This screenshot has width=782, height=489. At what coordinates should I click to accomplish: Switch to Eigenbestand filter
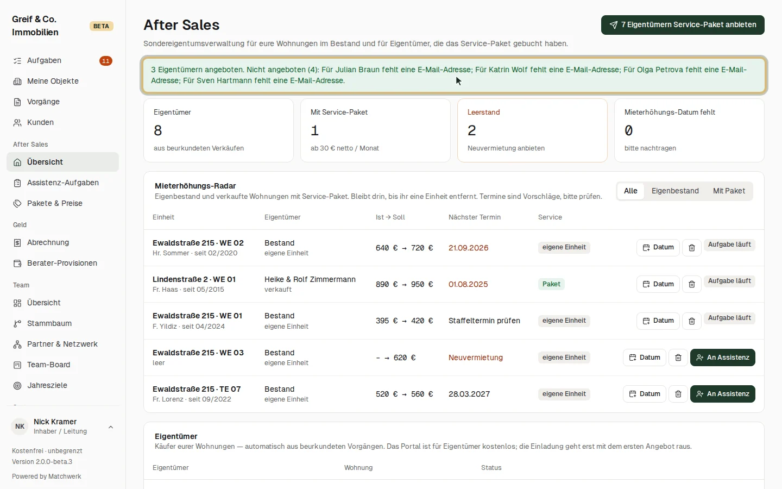675,191
